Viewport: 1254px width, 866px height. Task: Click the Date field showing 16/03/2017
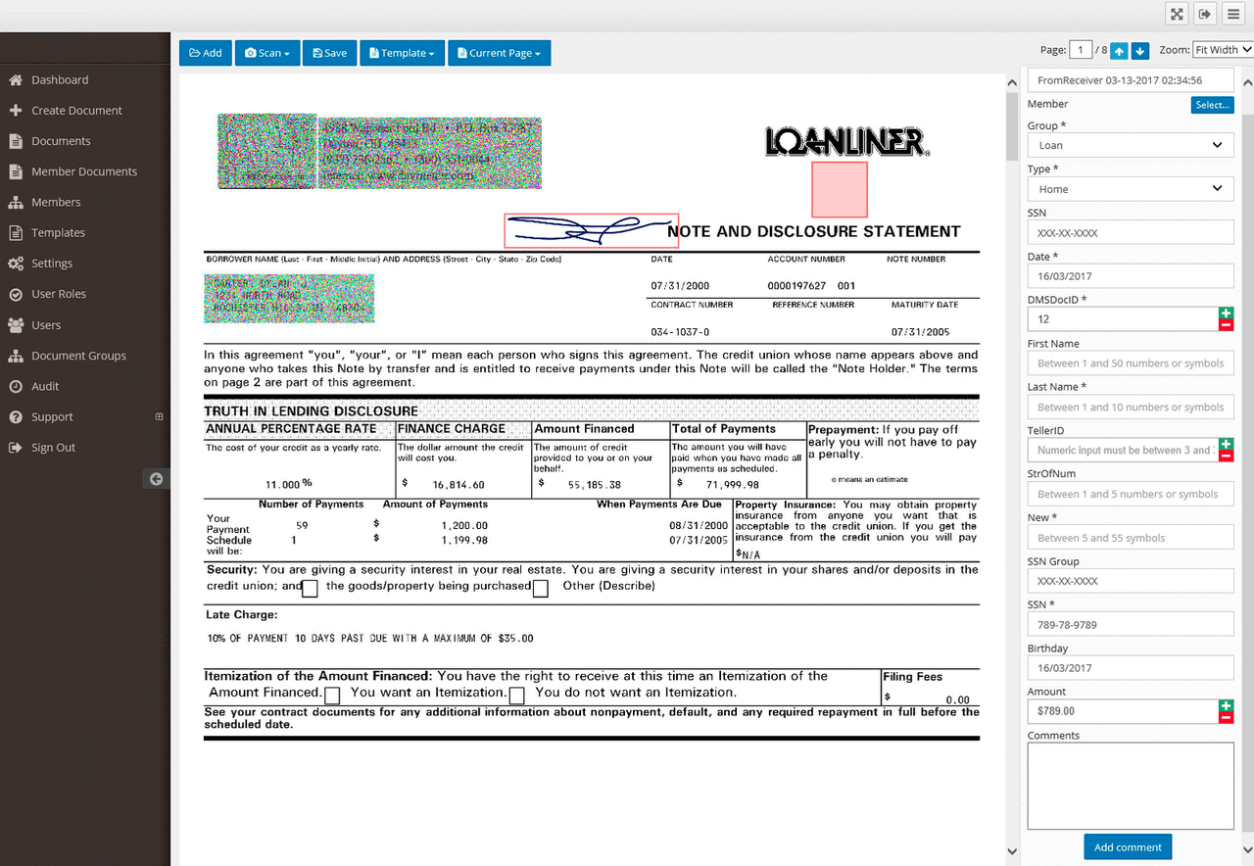pos(1131,276)
